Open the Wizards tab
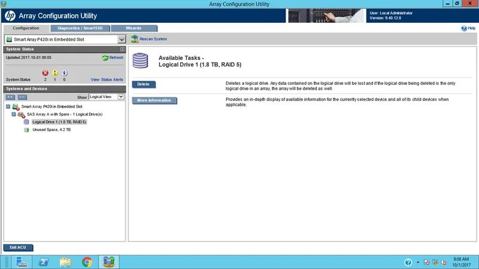The height and width of the screenshot is (269, 479). (134, 28)
